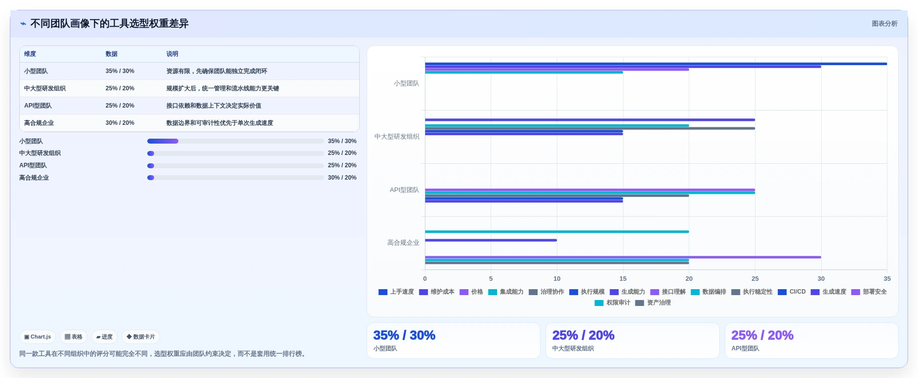Click the 小型团队 label on the chart's y-axis

click(406, 83)
